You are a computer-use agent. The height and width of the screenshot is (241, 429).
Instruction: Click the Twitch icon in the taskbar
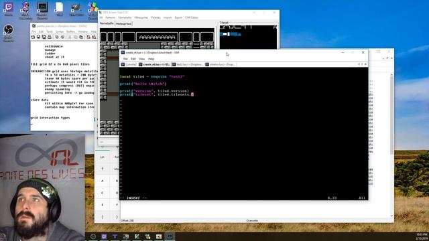tap(104, 236)
